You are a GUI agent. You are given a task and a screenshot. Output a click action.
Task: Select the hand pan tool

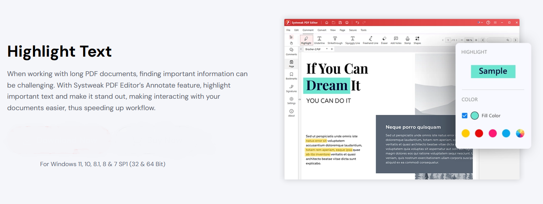[x=291, y=43]
